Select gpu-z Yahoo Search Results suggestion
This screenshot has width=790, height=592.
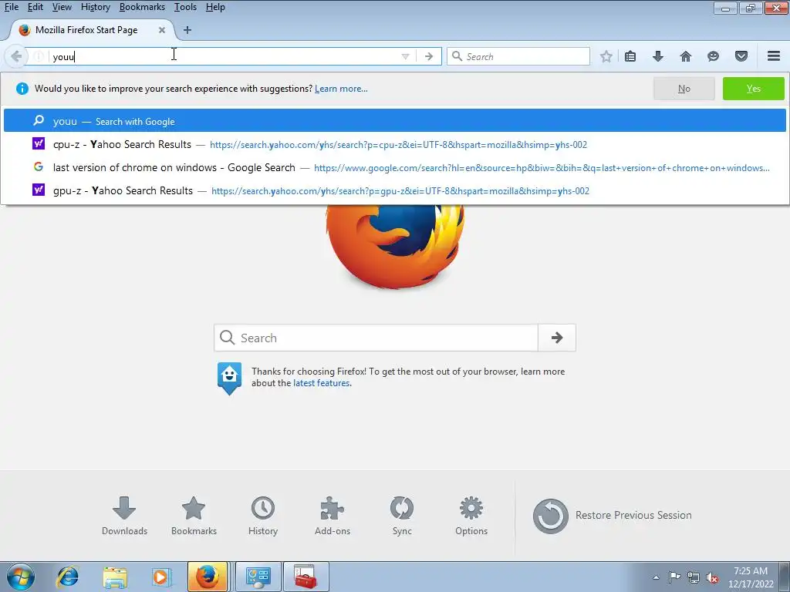click(x=395, y=191)
